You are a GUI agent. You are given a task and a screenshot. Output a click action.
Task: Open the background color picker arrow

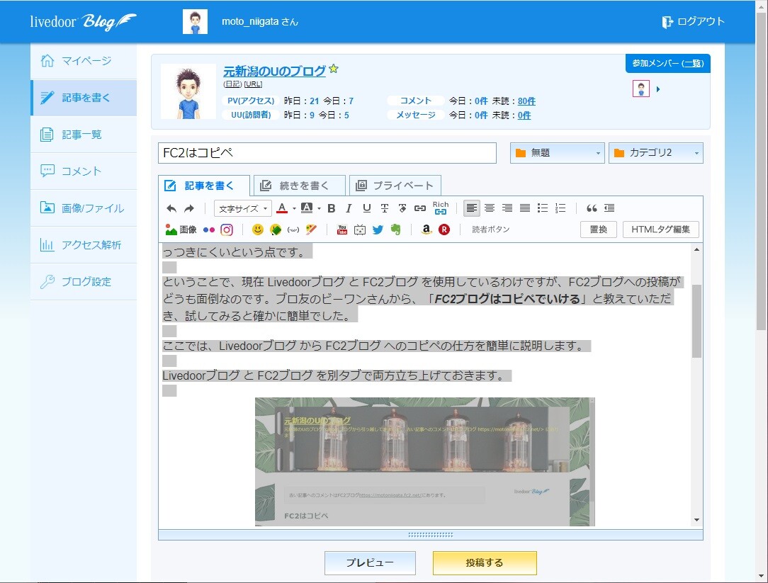(x=319, y=209)
